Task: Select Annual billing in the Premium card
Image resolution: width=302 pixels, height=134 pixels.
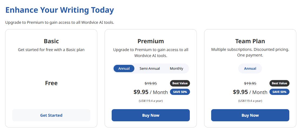Action: point(124,69)
